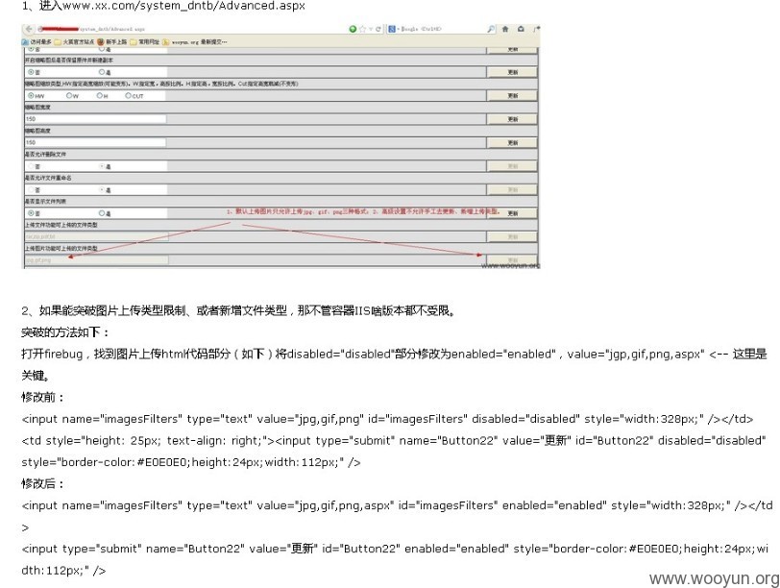The height and width of the screenshot is (588, 780).
Task: Open the bookmarks menu icon beside Home
Action: [521, 30]
